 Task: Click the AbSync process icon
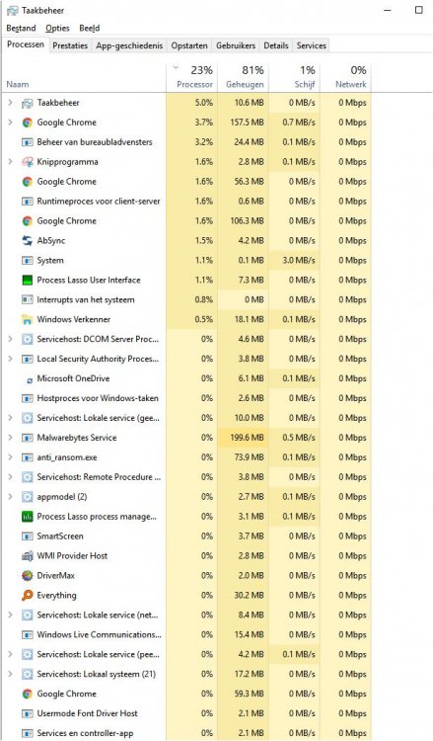coord(28,240)
